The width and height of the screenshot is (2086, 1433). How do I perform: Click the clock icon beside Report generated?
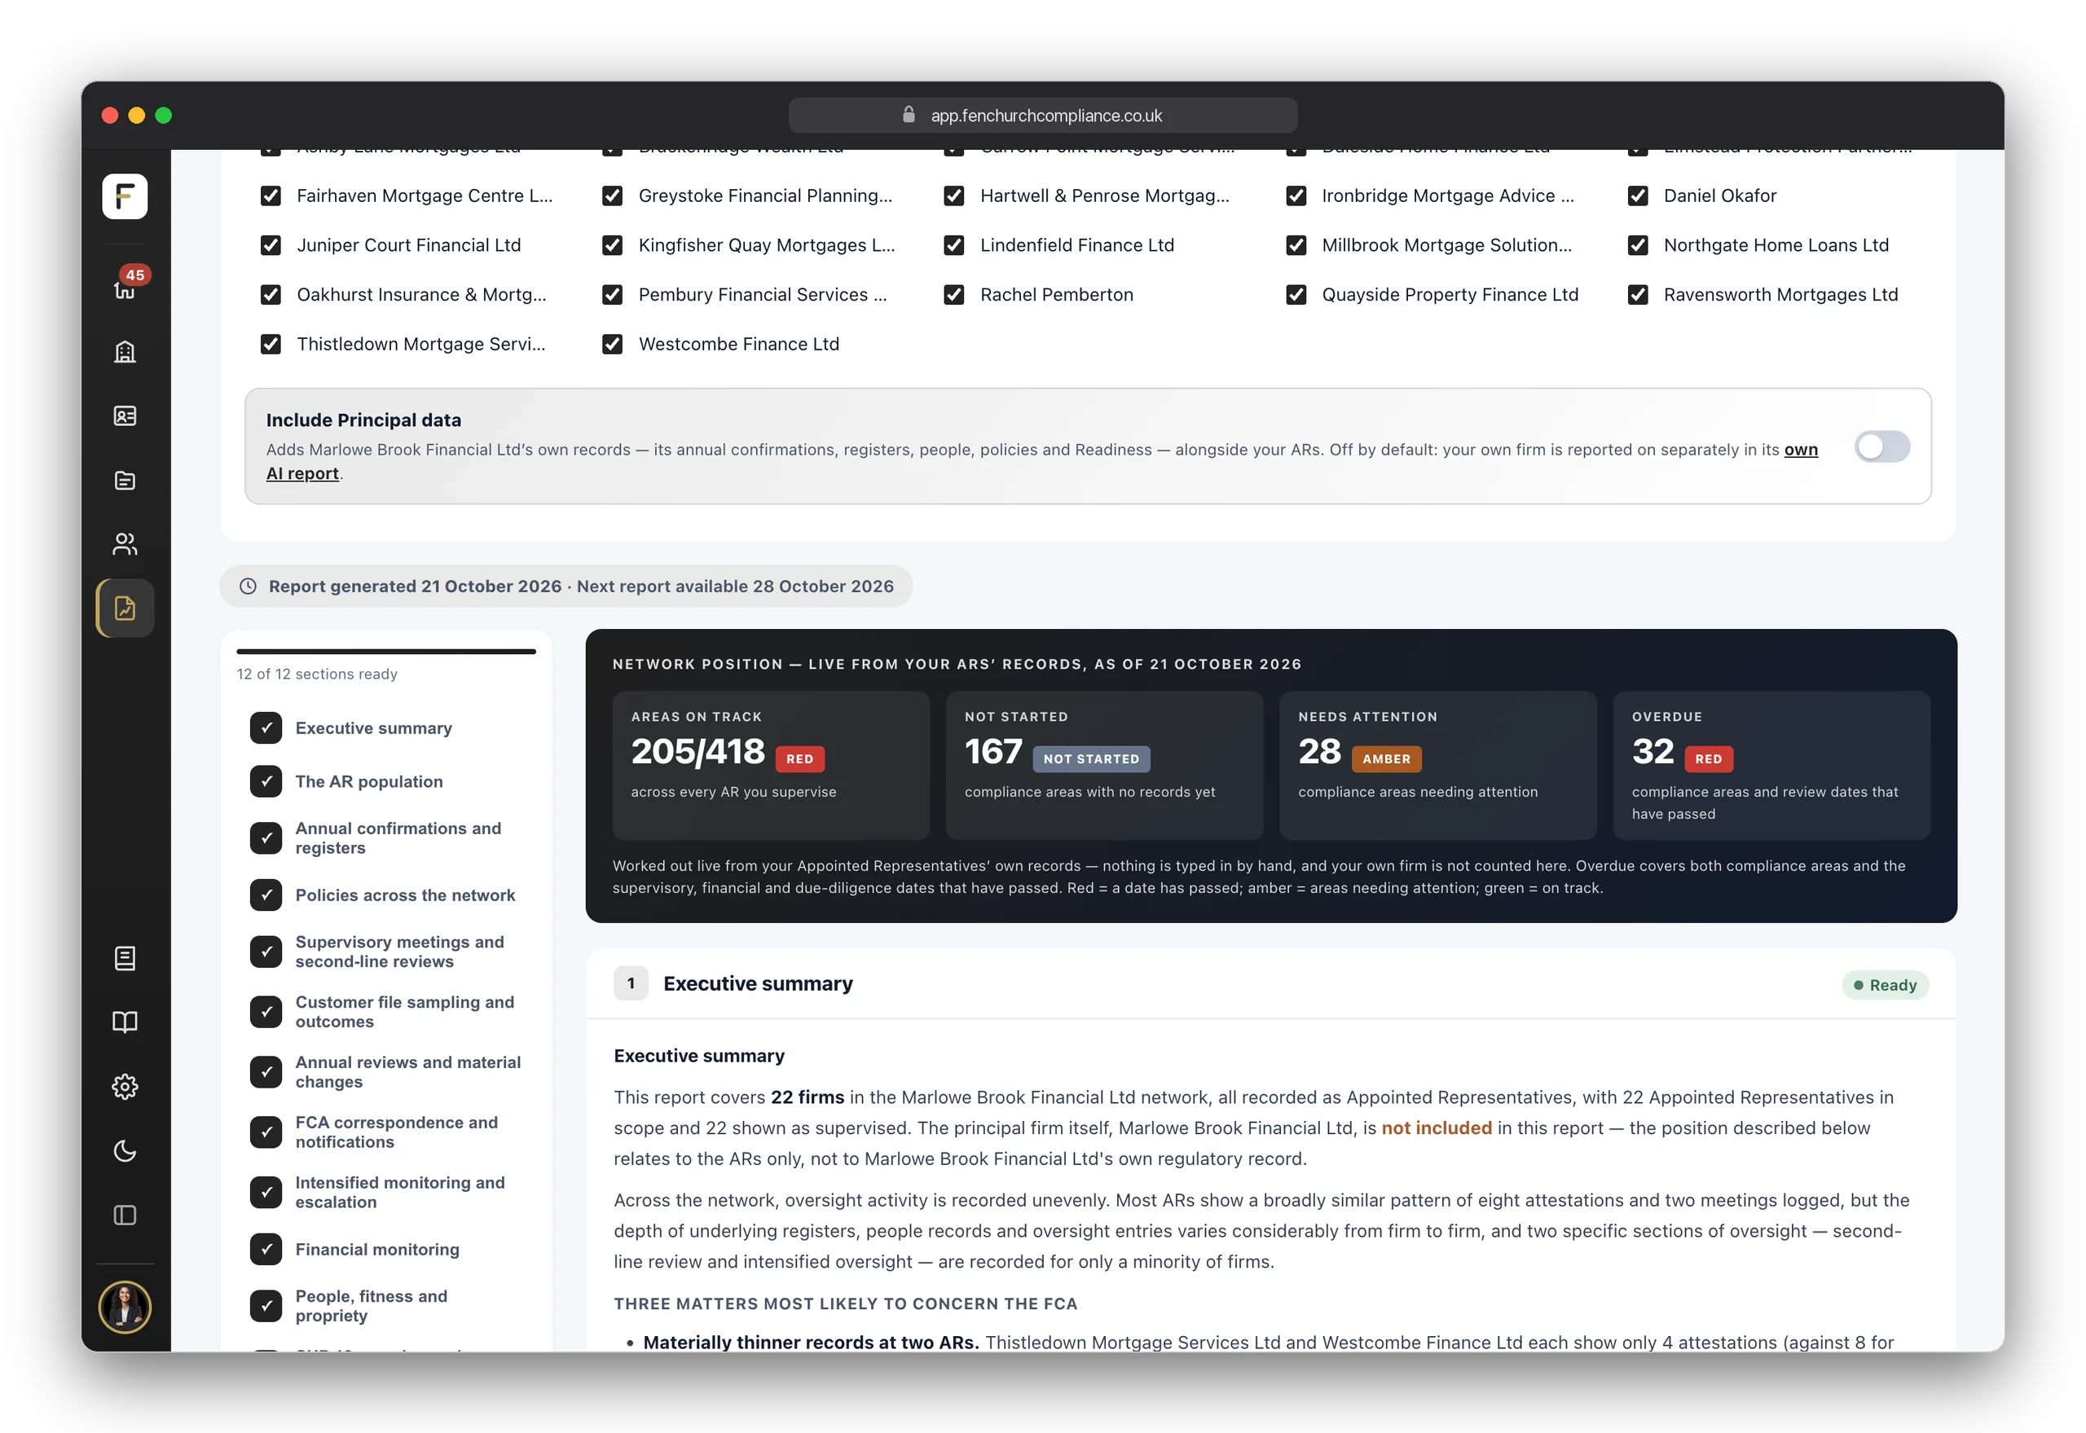click(248, 587)
